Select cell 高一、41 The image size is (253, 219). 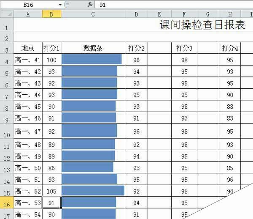tap(28, 60)
